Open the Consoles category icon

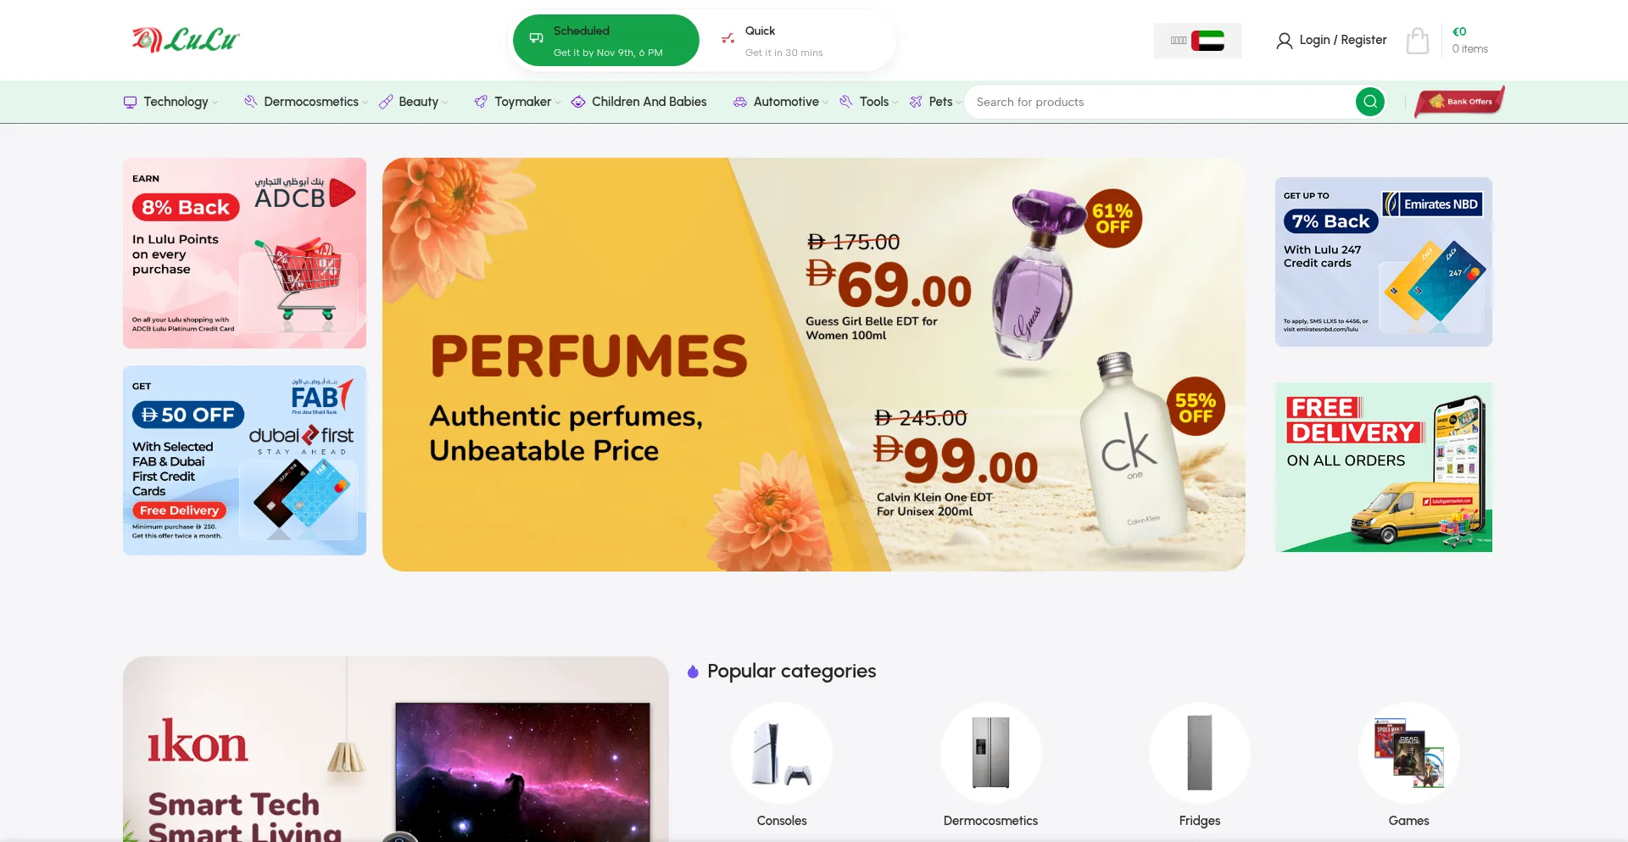point(782,753)
